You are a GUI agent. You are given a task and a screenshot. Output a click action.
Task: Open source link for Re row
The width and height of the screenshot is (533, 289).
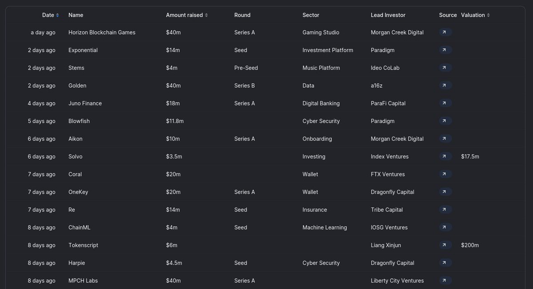click(x=445, y=210)
